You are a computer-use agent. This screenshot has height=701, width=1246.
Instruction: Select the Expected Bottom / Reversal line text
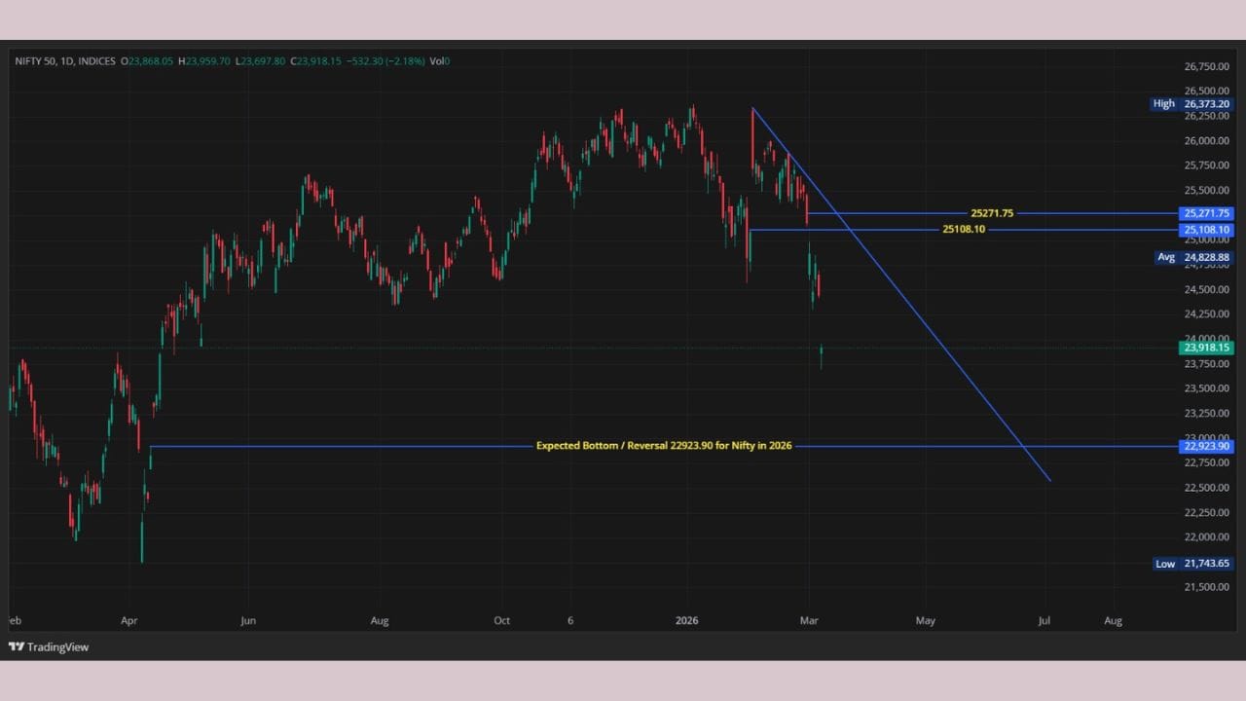664,446
